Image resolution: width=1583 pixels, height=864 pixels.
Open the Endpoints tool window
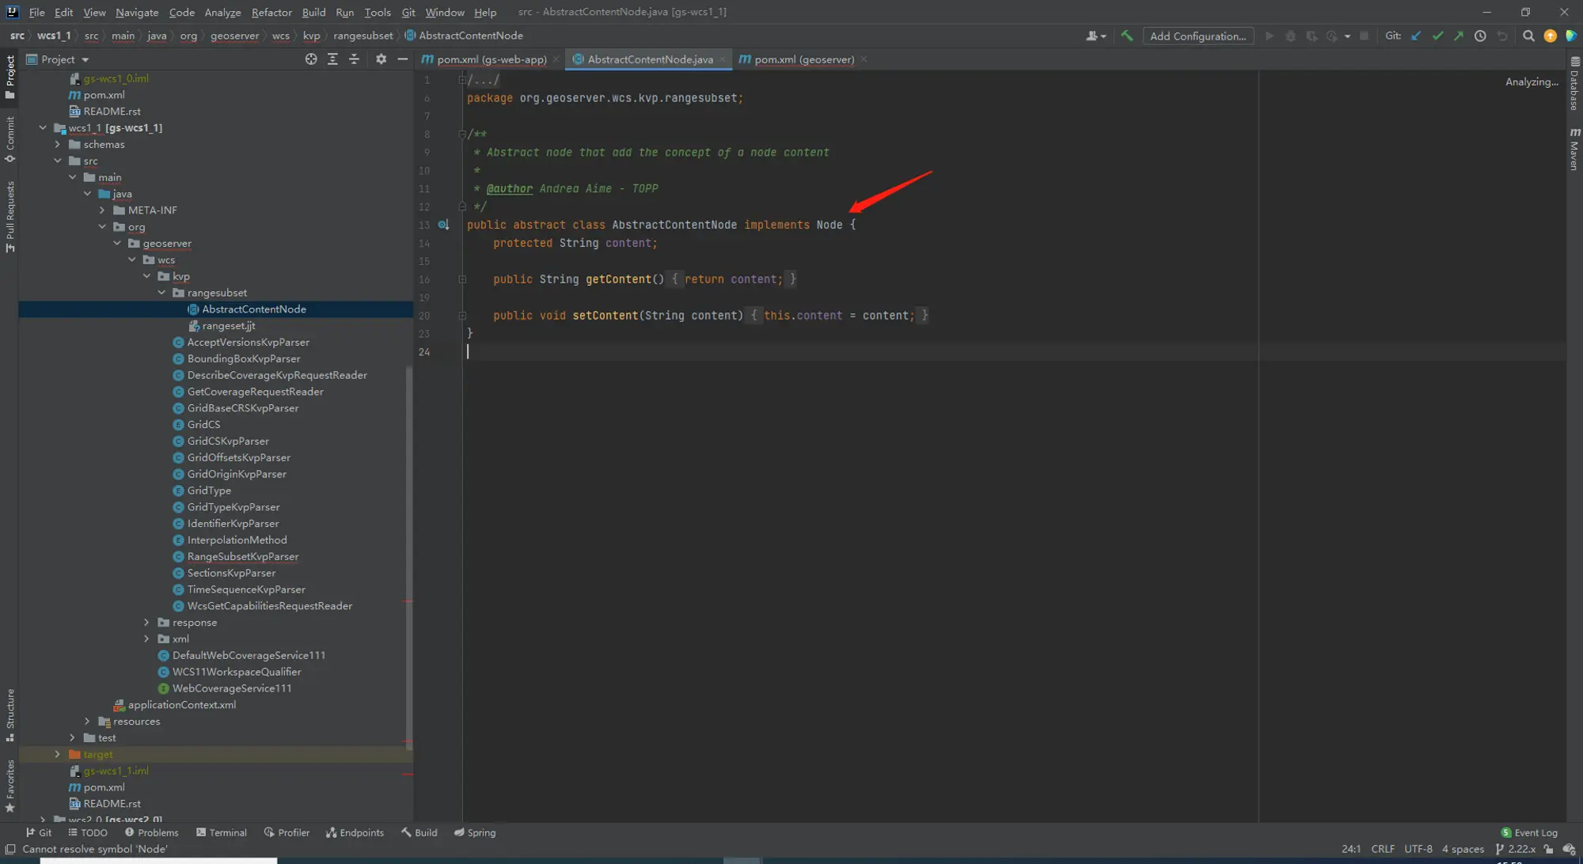coord(355,832)
